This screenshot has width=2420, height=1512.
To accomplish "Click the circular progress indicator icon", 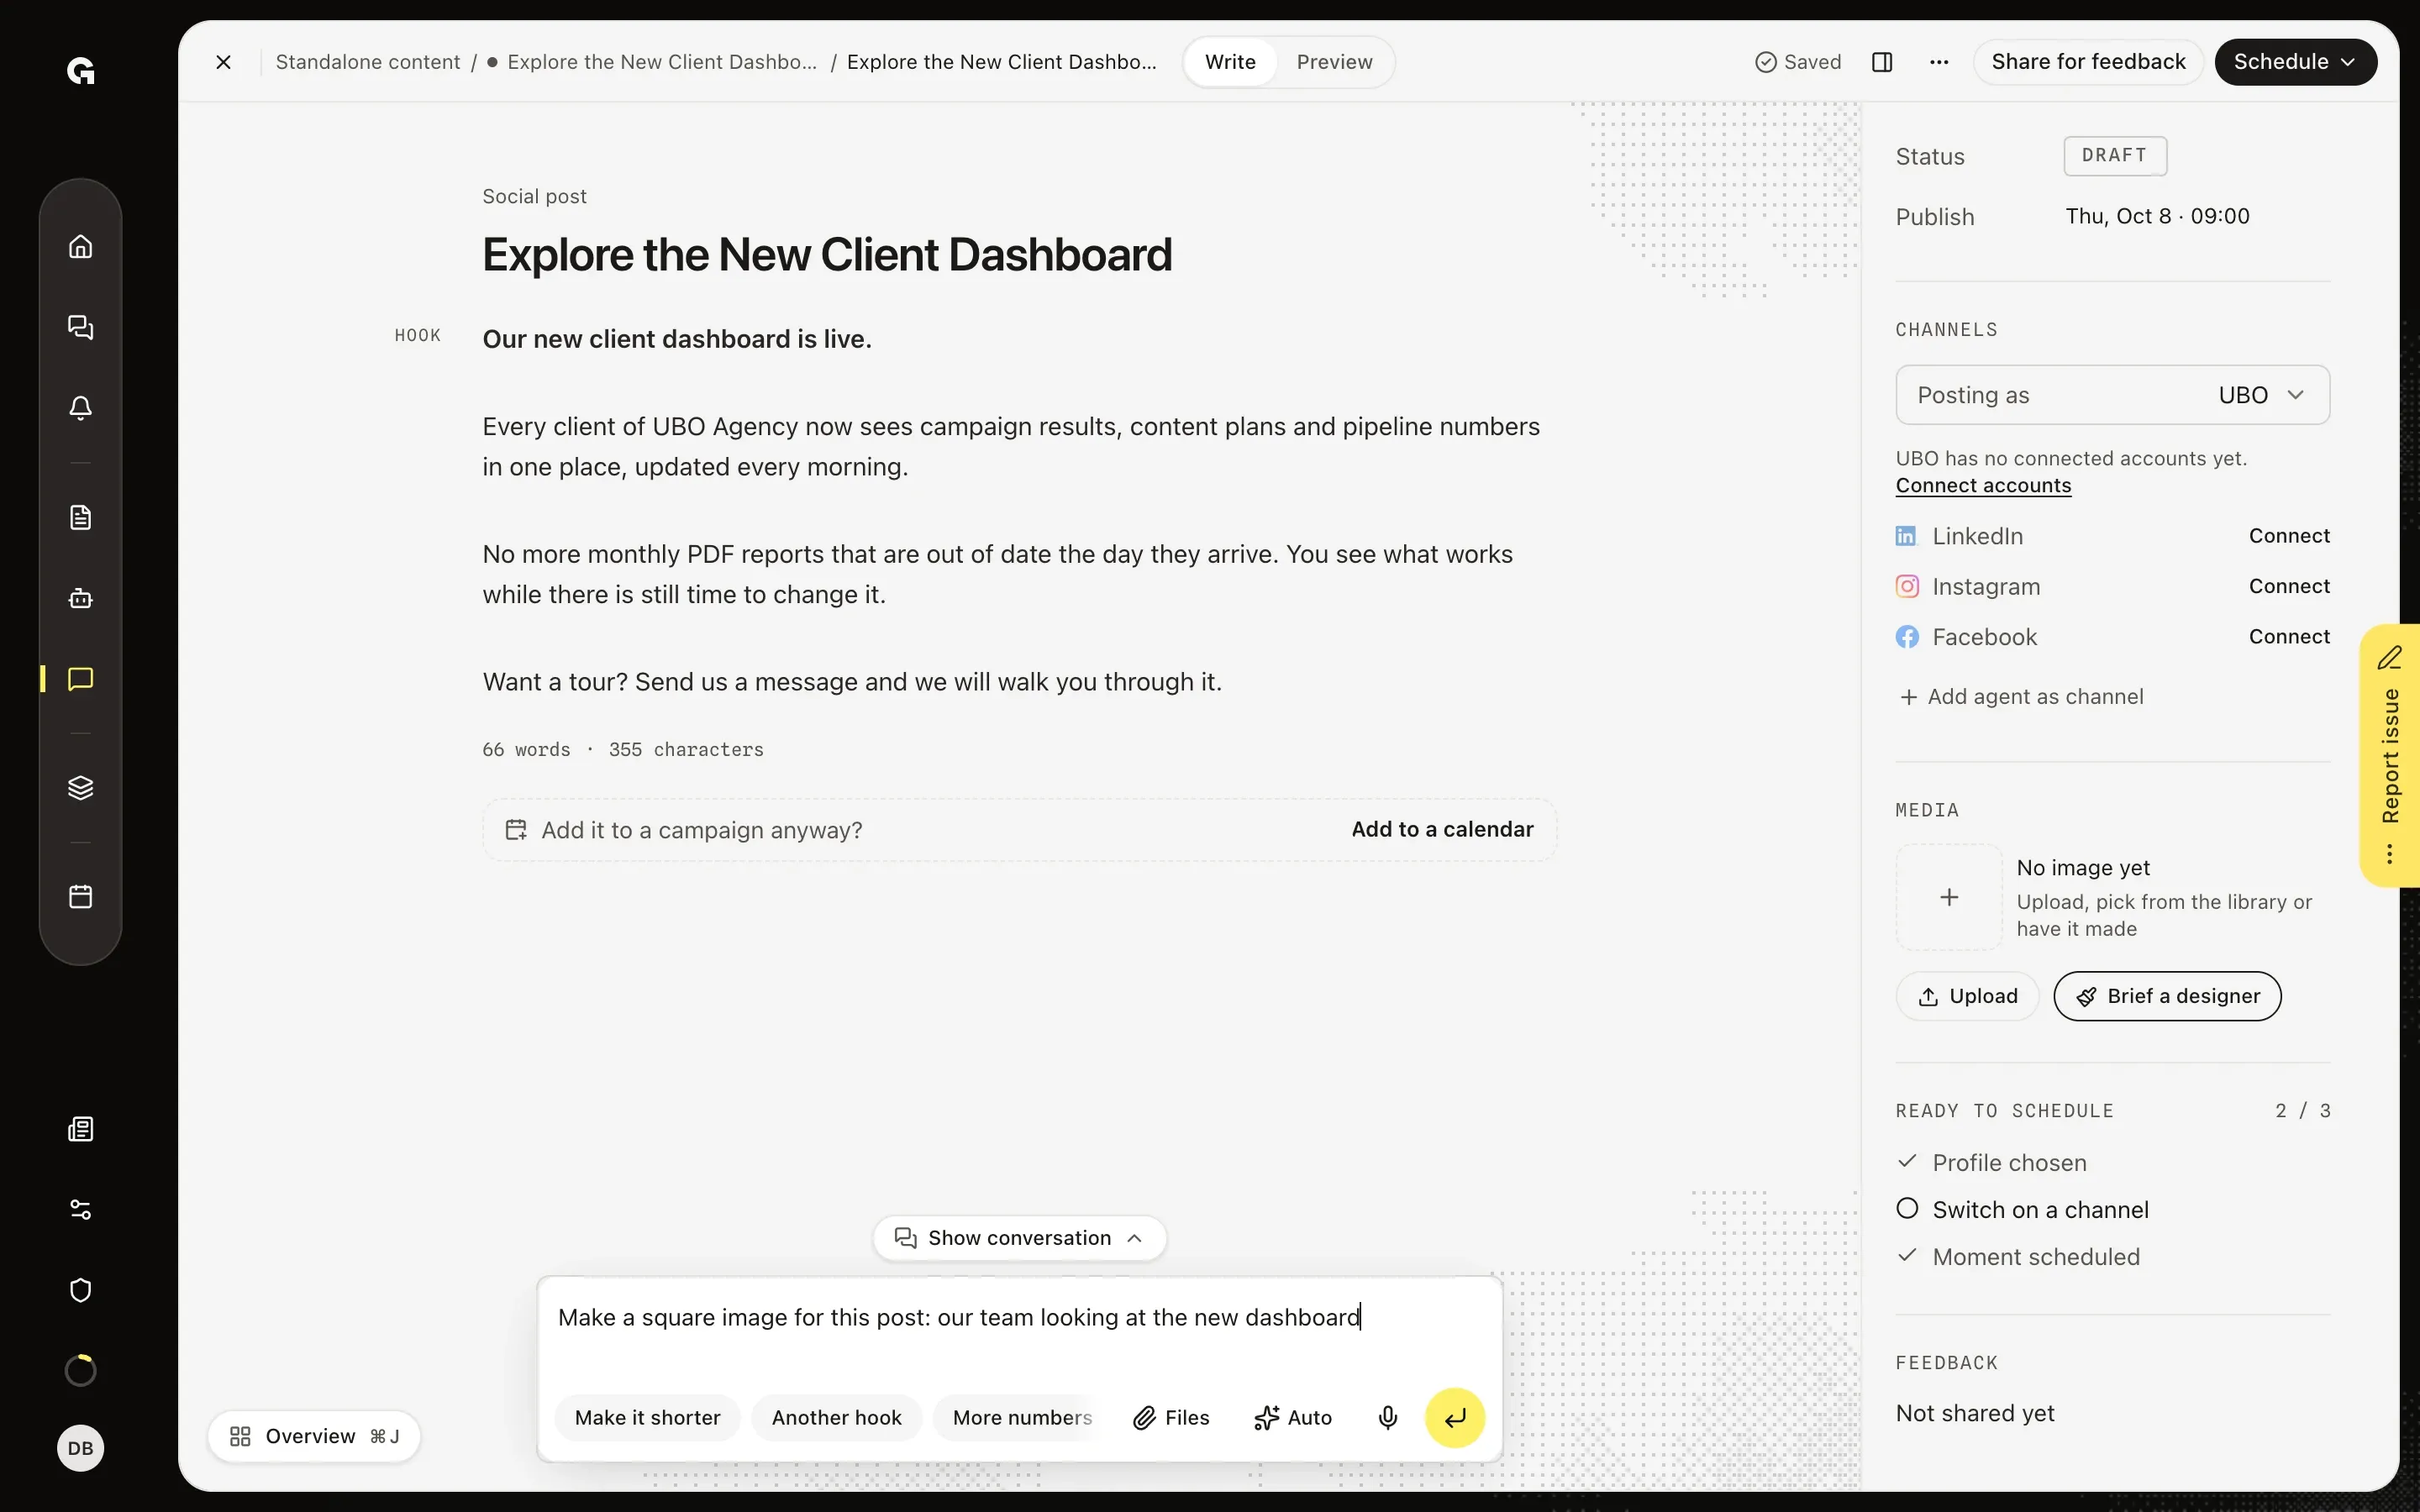I will tap(80, 1370).
